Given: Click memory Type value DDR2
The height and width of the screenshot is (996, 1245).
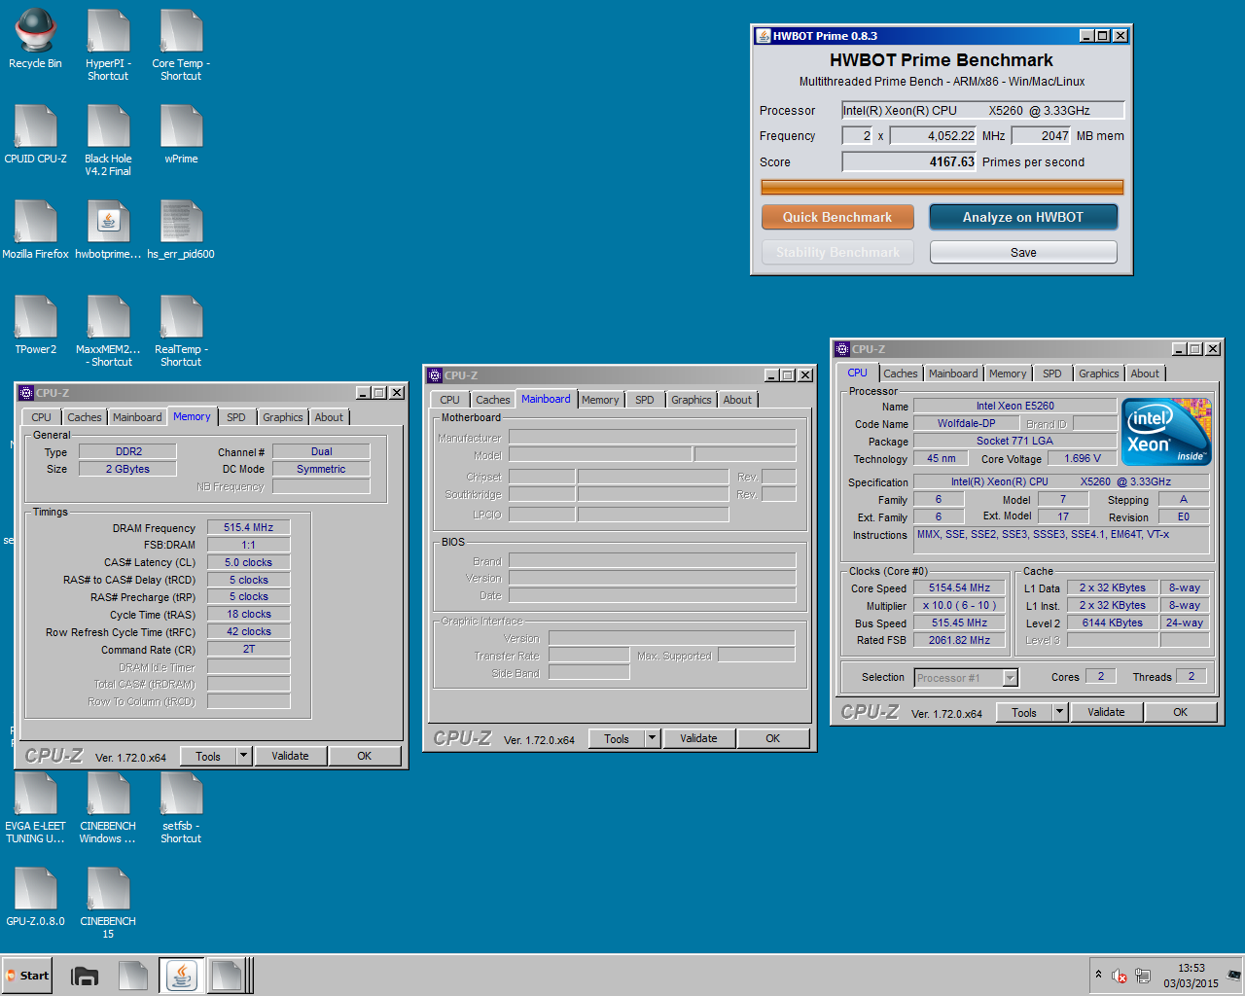Looking at the screenshot, I should 128,451.
